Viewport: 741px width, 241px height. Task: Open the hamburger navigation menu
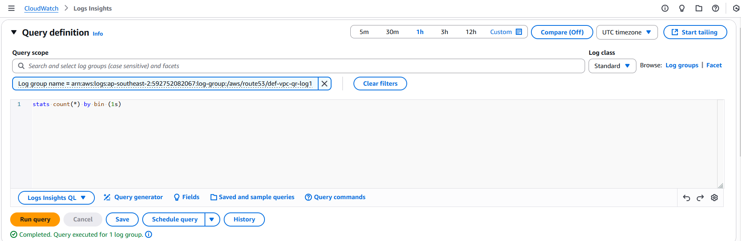click(11, 8)
